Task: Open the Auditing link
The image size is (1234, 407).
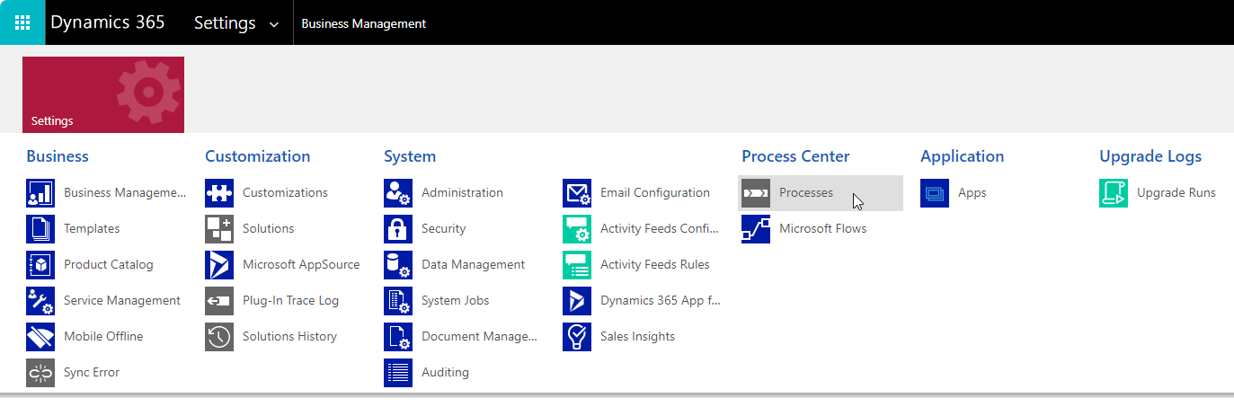Action: tap(445, 372)
